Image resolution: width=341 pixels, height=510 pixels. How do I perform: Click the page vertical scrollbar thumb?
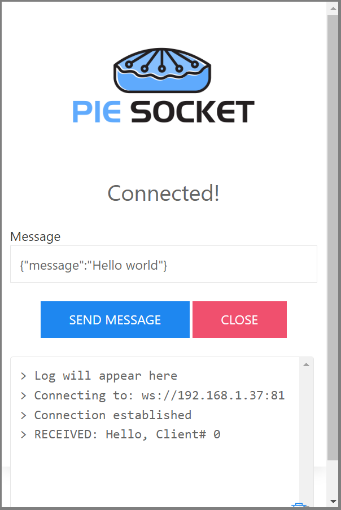pos(333,238)
